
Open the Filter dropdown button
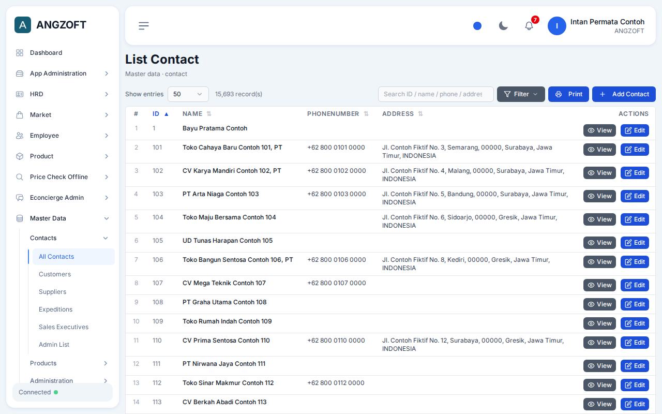tap(521, 94)
